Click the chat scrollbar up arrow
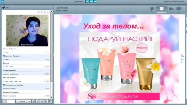187x105 pixels. pyautogui.click(x=51, y=11)
